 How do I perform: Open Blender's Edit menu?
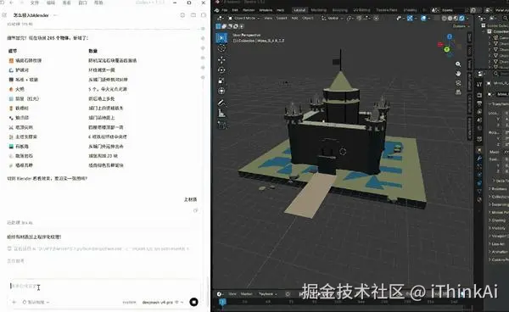(235, 10)
